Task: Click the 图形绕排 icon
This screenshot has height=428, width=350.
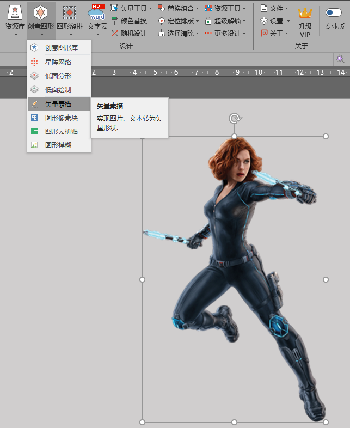Action: (x=70, y=13)
